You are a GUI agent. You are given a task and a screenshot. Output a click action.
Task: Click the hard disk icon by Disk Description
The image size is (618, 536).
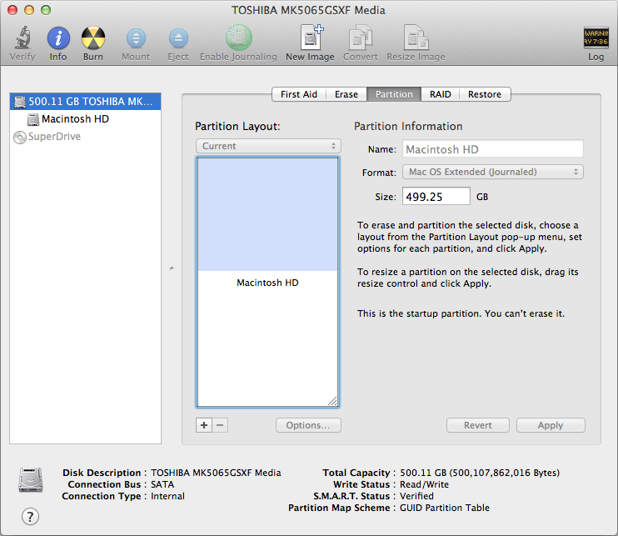point(30,479)
